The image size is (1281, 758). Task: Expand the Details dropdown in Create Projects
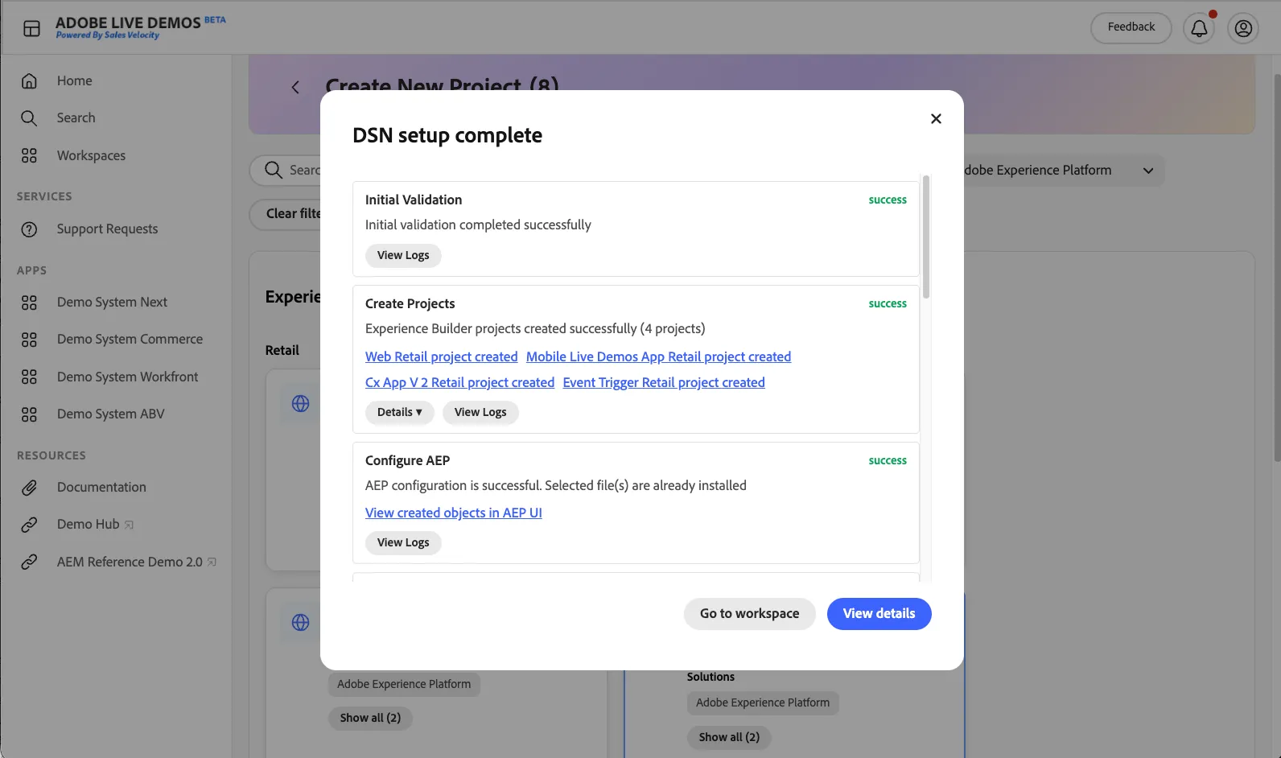coord(400,412)
